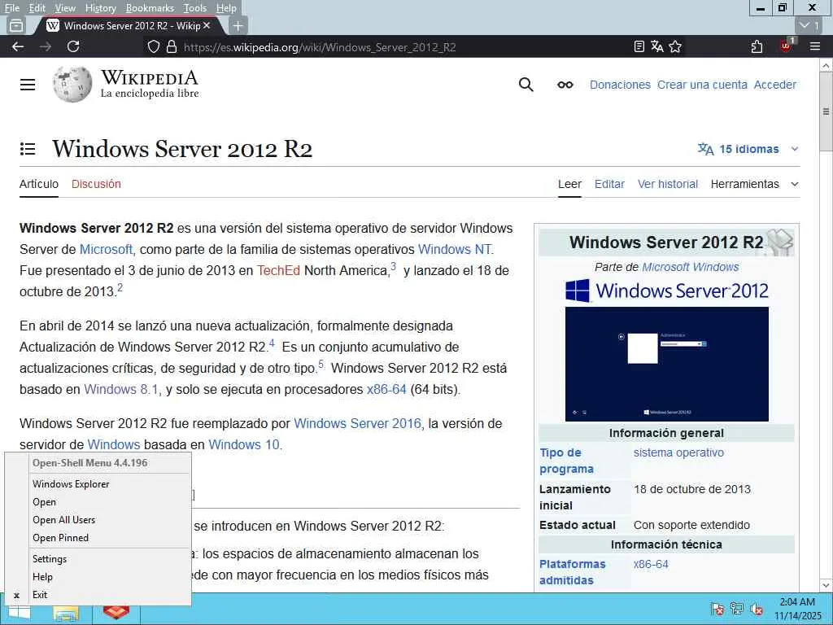This screenshot has width=833, height=625.
Task: Click the Wikipedia globe logo
Action: pyautogui.click(x=72, y=85)
